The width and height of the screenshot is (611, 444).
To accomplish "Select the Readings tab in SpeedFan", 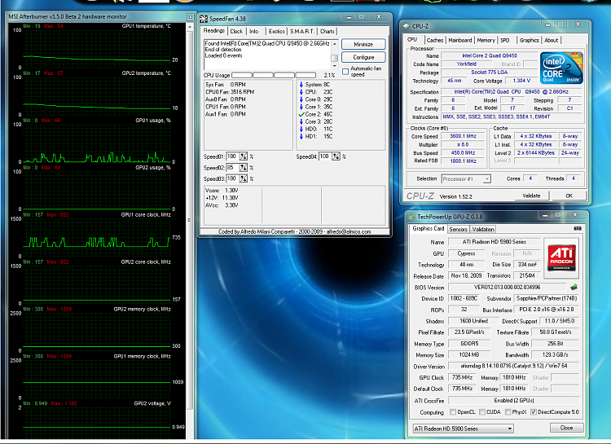I will [x=214, y=30].
